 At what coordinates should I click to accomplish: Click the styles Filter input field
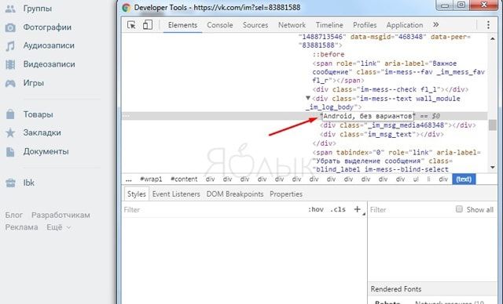pyautogui.click(x=213, y=210)
